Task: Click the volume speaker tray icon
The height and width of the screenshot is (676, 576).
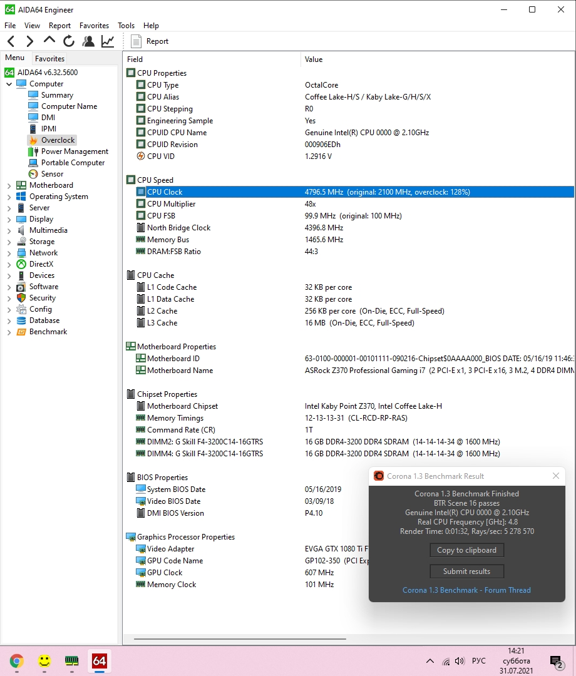Action: [x=460, y=661]
